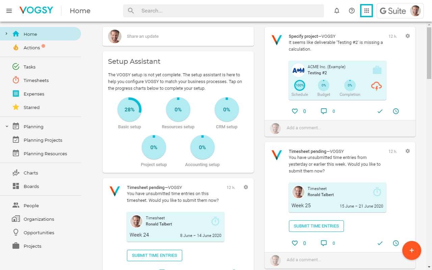432x270 pixels.
Task: Click the ACME Schedule 100% indicator
Action: (x=300, y=85)
